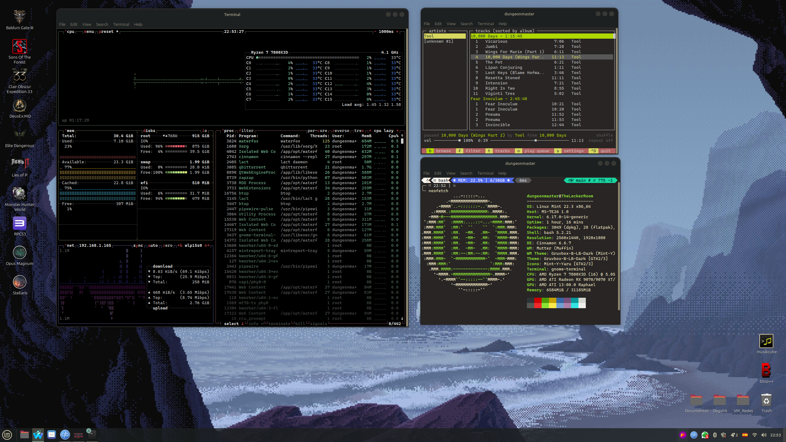
Task: Open Terminal menu in btop window
Action: (121, 24)
